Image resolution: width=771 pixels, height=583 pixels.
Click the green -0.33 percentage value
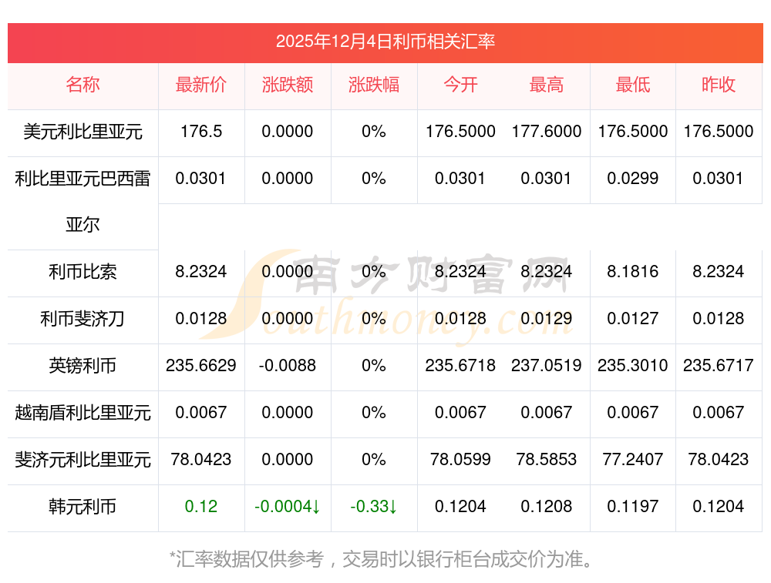point(374,507)
